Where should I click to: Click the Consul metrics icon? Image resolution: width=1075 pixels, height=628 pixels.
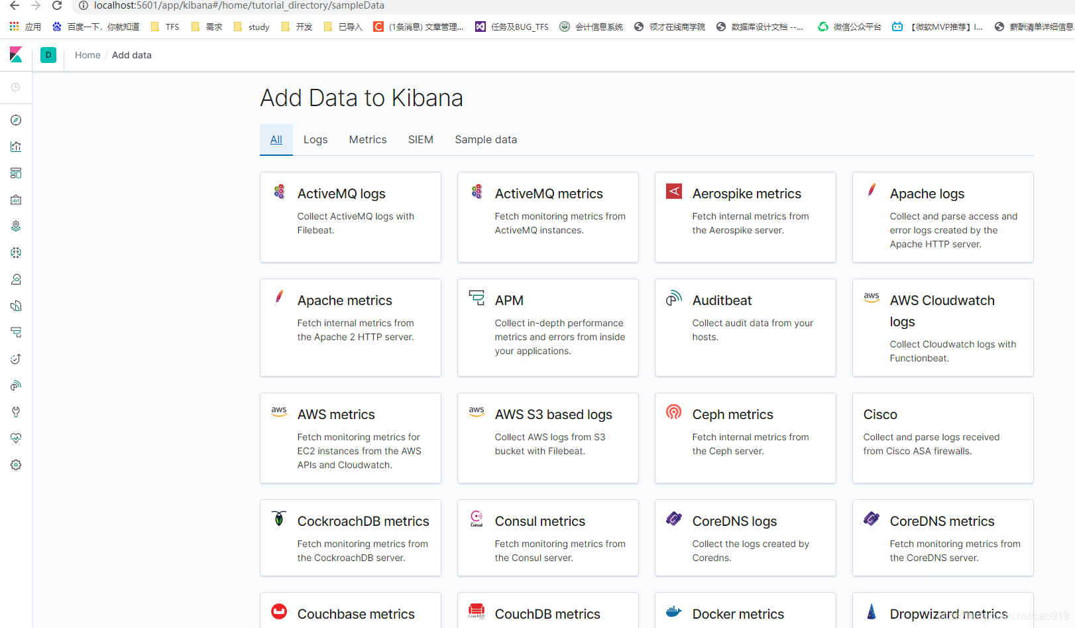(477, 519)
